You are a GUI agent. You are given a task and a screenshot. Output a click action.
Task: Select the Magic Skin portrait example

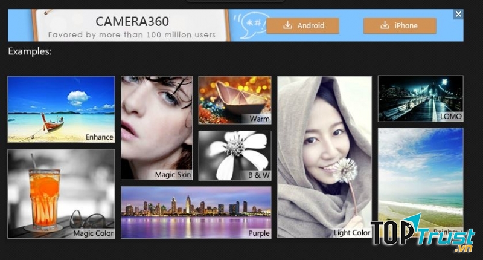pos(156,127)
